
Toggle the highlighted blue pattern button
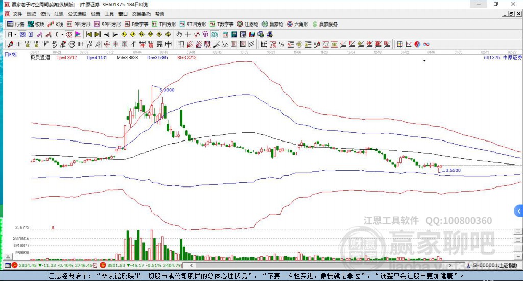(x=22, y=34)
